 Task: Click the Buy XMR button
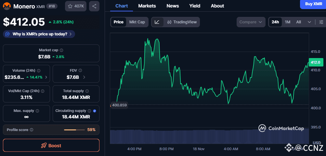[x=313, y=4]
